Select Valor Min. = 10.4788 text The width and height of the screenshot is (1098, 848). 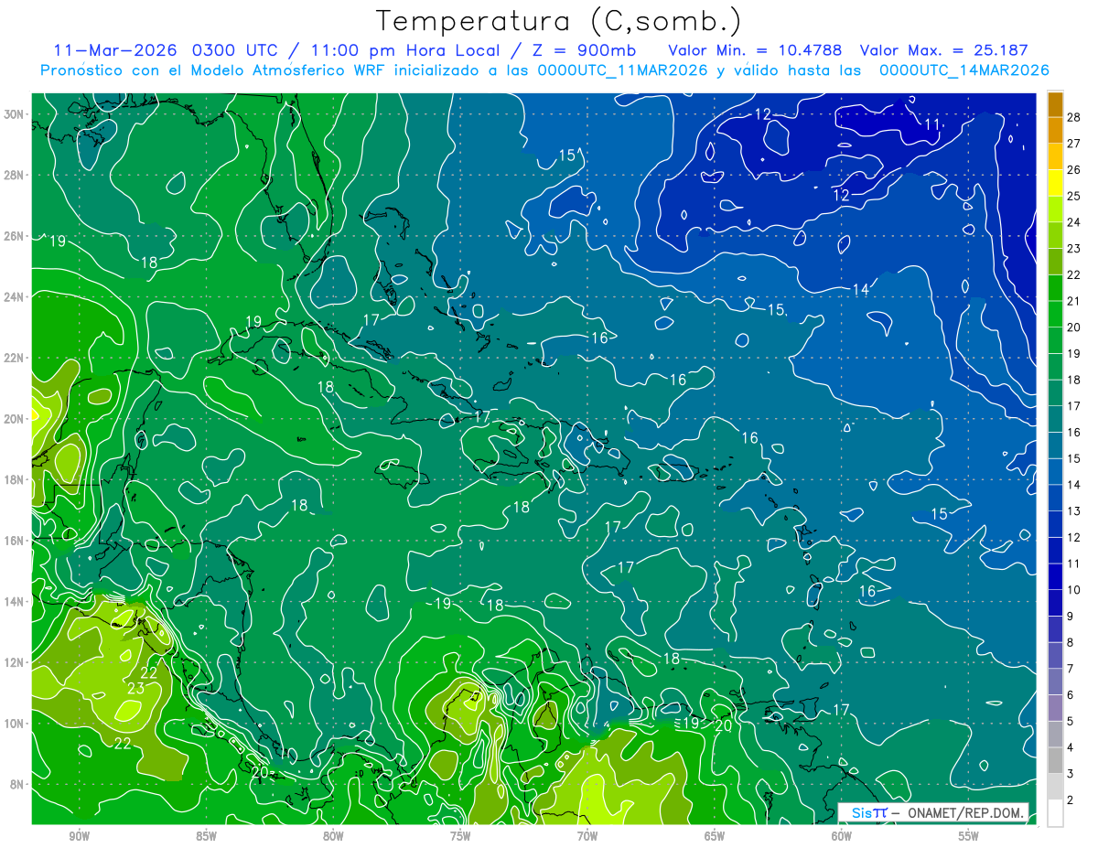click(755, 50)
